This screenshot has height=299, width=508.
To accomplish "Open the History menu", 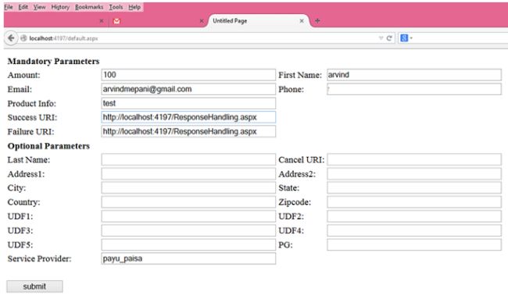I will pos(60,7).
